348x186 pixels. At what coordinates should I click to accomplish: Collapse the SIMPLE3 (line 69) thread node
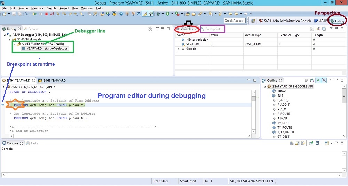(14, 44)
